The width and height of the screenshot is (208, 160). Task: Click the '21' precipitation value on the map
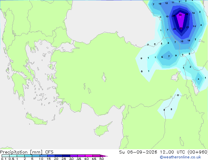click(x=187, y=27)
